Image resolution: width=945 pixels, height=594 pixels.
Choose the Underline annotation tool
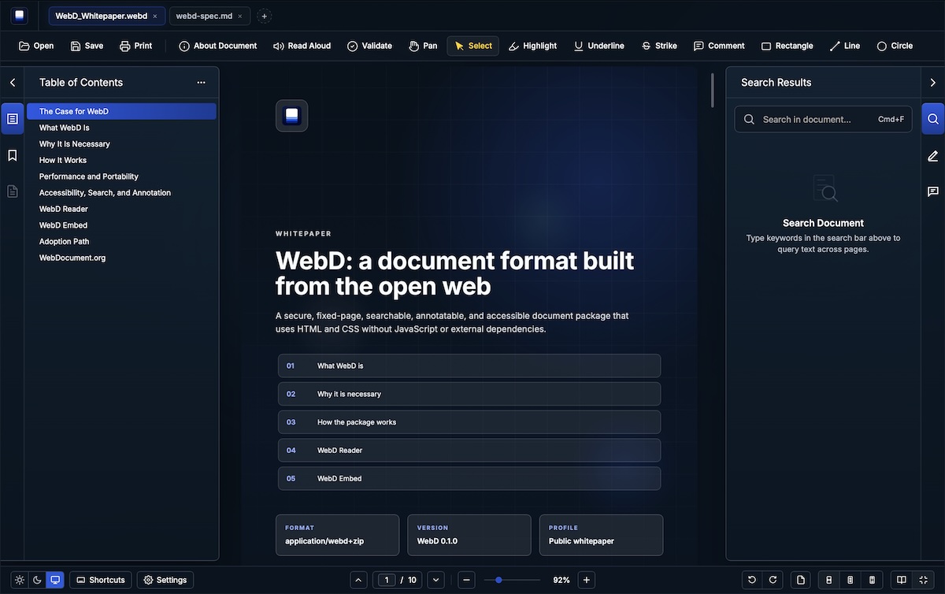tap(599, 46)
